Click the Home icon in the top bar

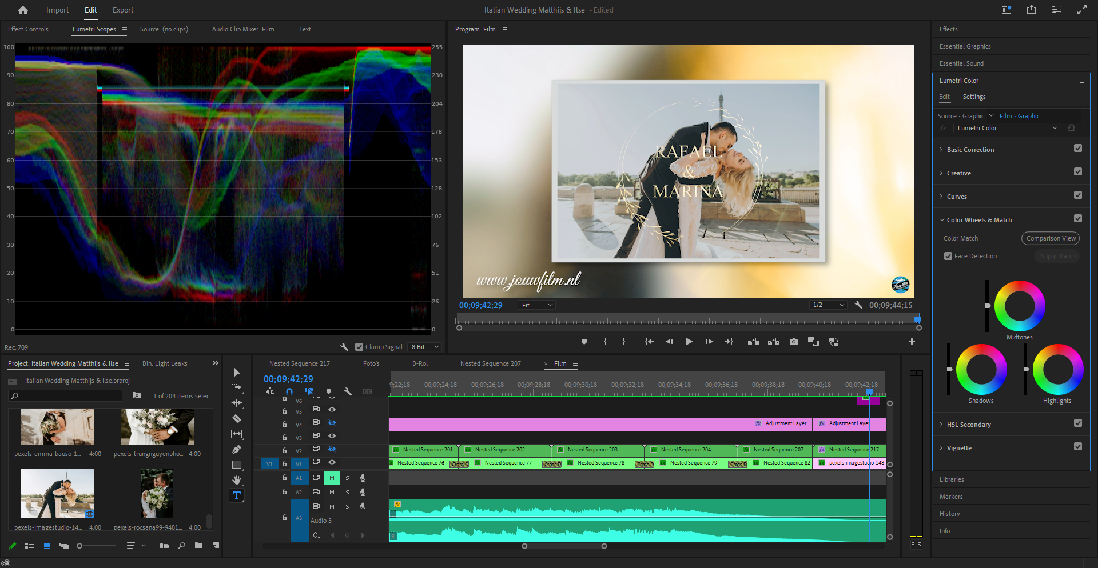pos(23,10)
